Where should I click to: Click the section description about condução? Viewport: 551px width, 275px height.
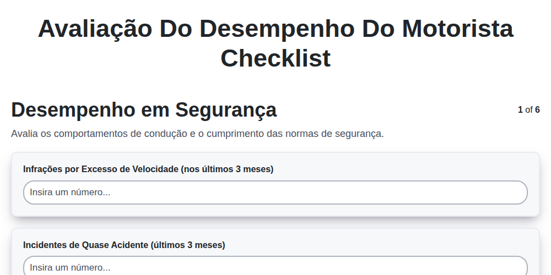197,134
